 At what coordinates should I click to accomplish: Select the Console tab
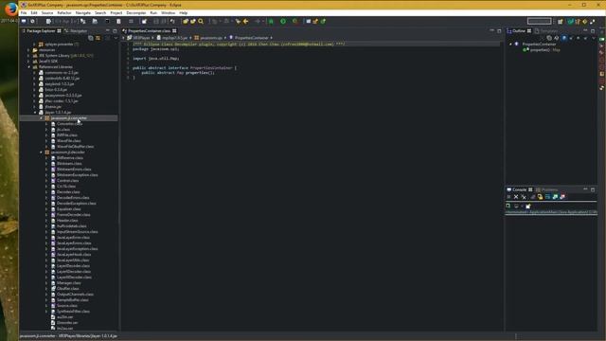(x=520, y=189)
